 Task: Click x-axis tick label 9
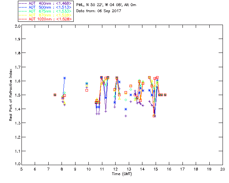(75, 169)
